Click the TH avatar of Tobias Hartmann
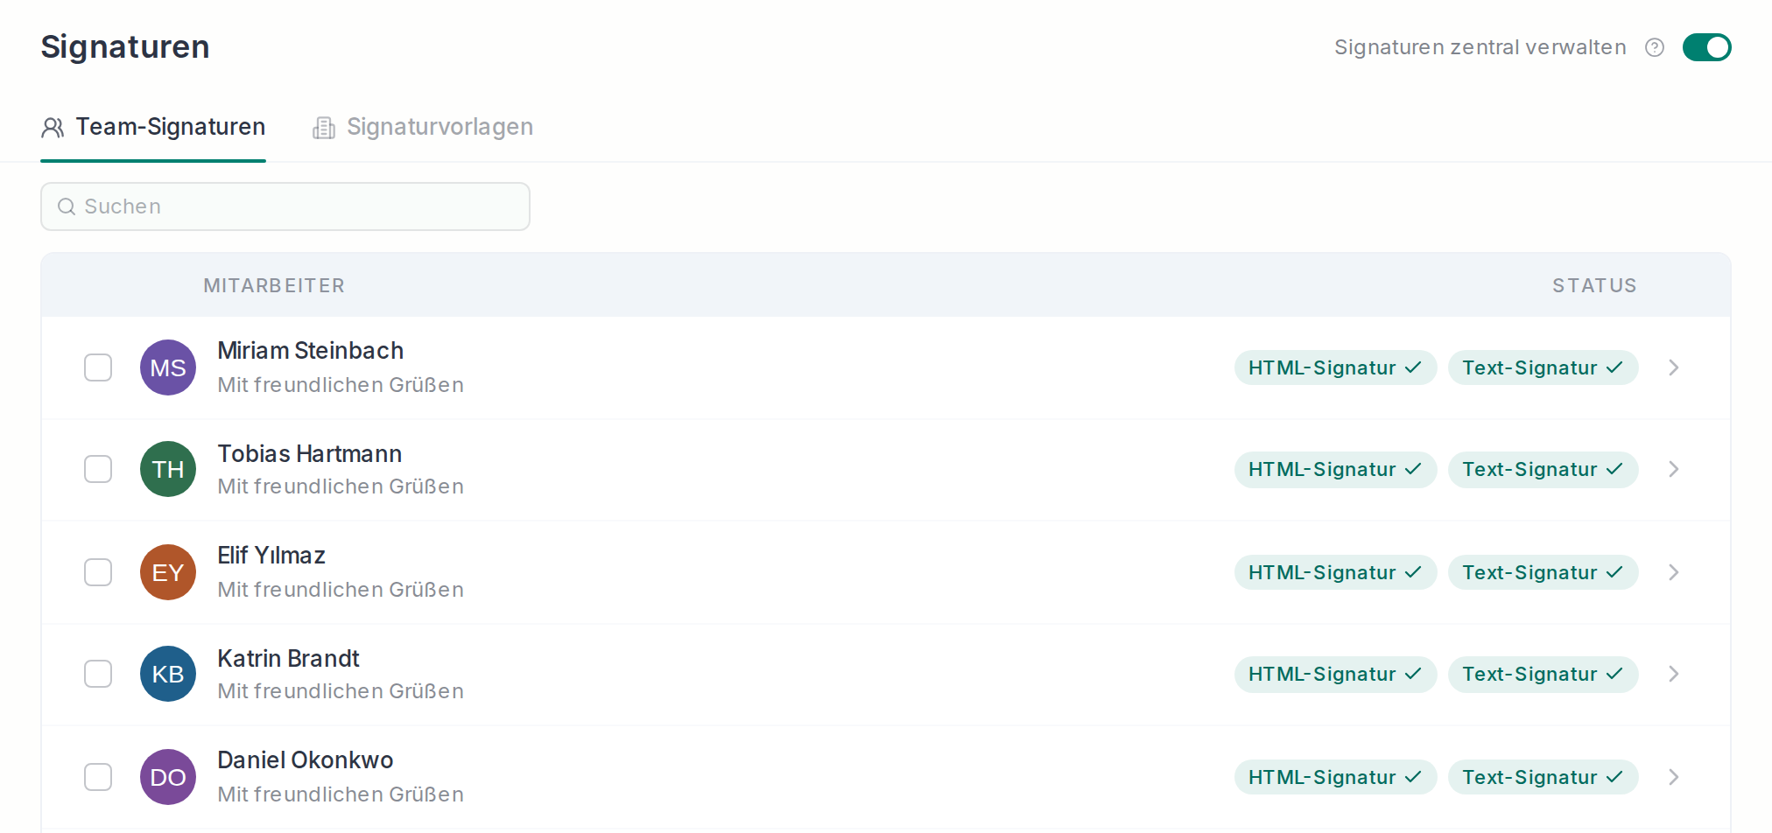Viewport: 1772px width, 833px height. tap(168, 469)
